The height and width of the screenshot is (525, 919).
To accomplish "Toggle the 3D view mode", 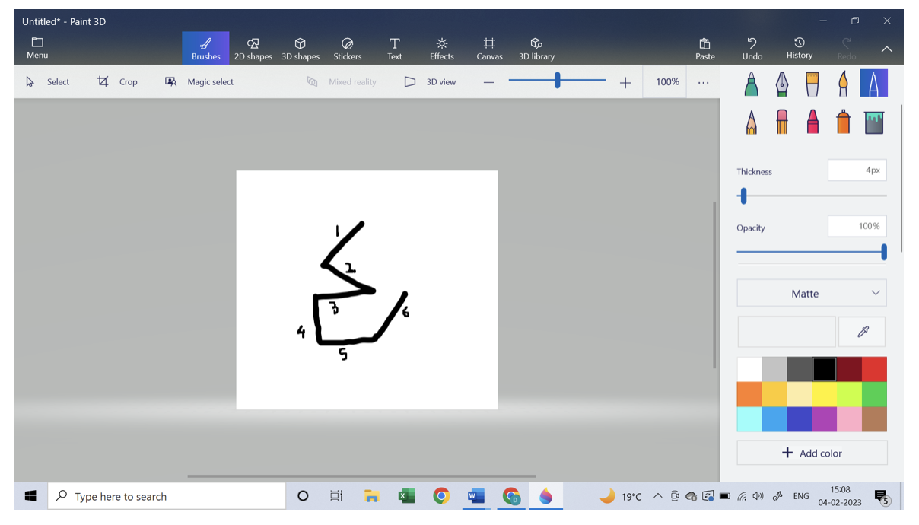I will 430,82.
